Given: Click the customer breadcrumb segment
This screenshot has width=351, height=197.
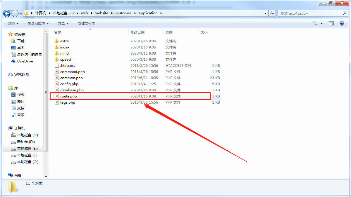Looking at the screenshot, I should pos(123,13).
